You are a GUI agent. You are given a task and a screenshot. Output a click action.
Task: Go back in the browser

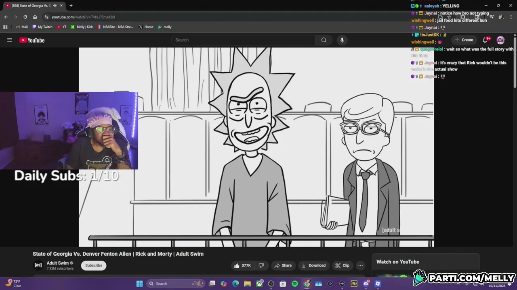pyautogui.click(x=6, y=17)
